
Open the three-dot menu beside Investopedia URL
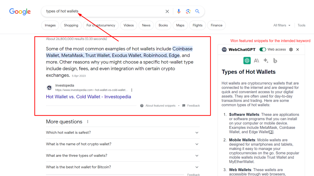(132, 90)
